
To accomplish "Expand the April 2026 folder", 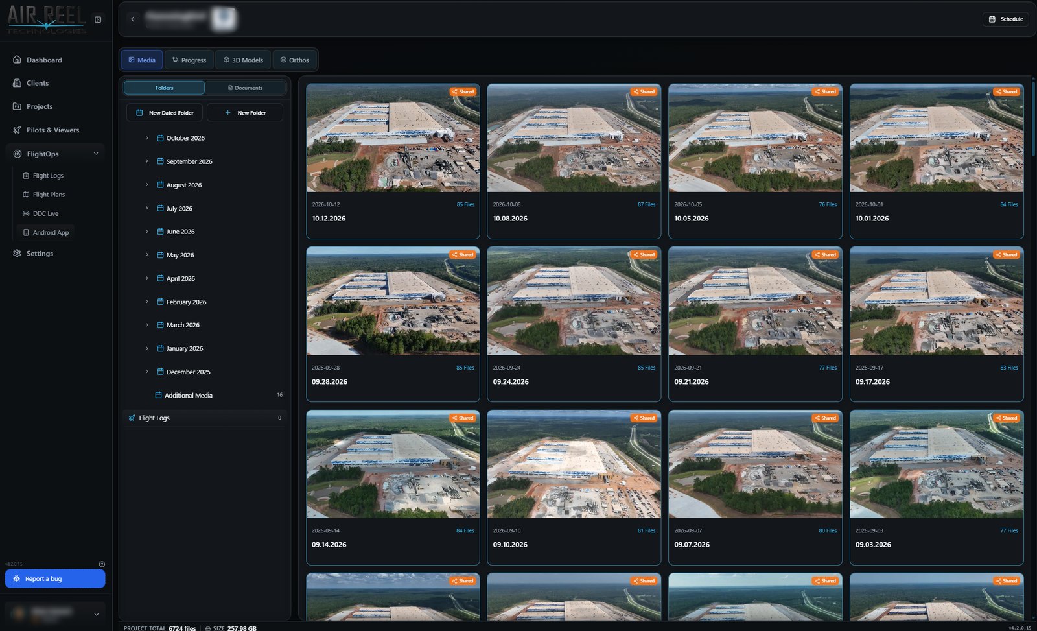I will (146, 278).
